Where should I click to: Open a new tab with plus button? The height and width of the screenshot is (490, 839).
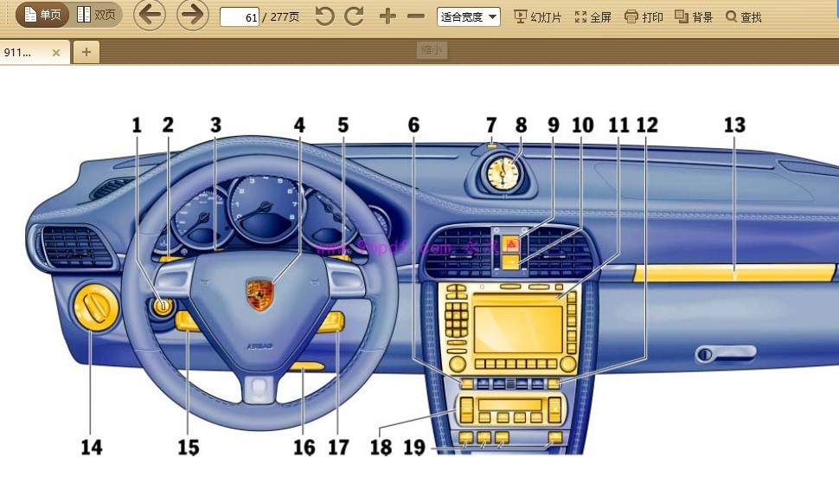86,52
